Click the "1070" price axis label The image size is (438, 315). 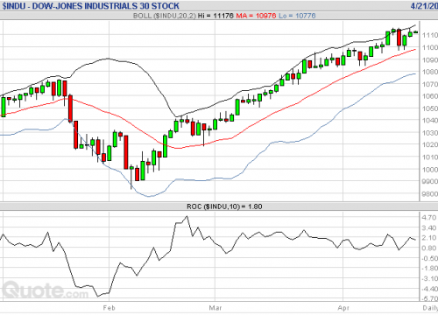pos(430,84)
